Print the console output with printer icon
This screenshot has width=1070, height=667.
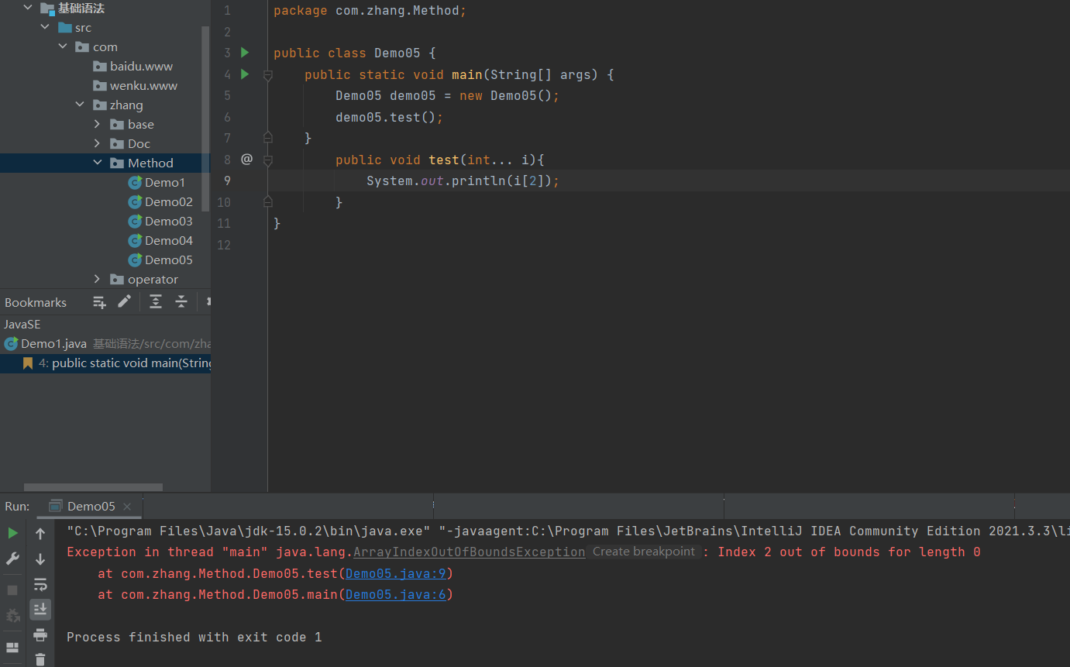pyautogui.click(x=40, y=635)
